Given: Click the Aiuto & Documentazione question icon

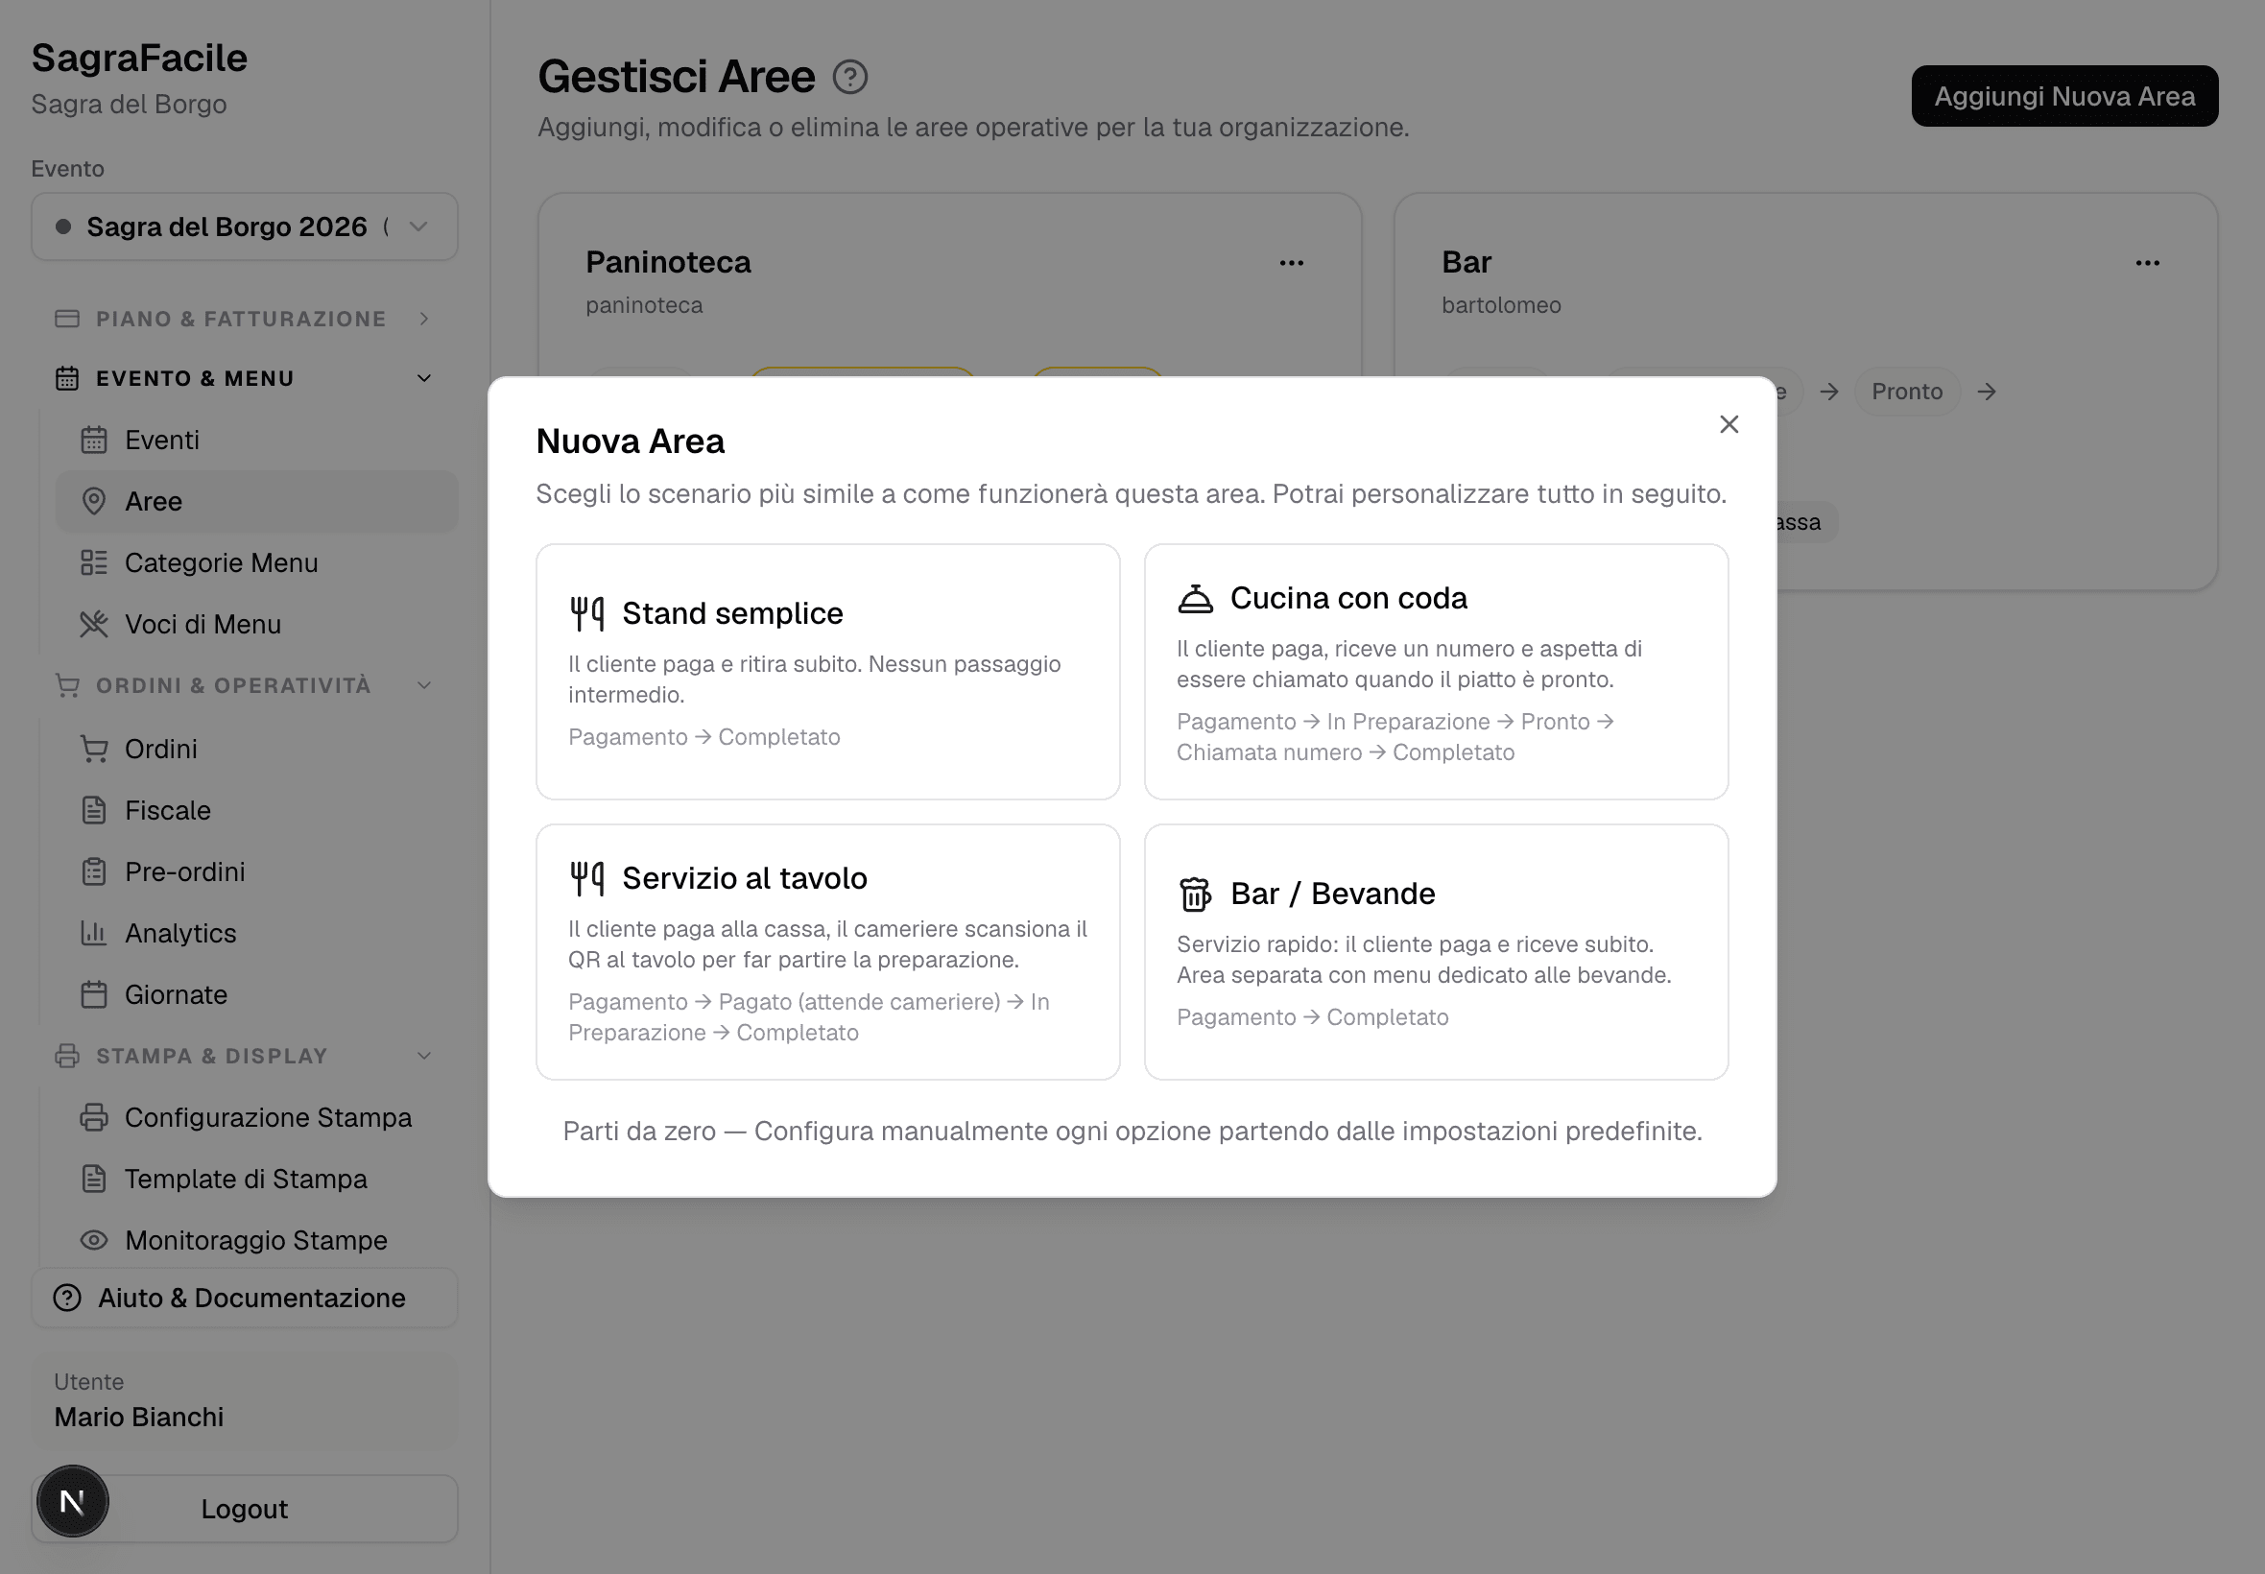Looking at the screenshot, I should pos(67,1298).
